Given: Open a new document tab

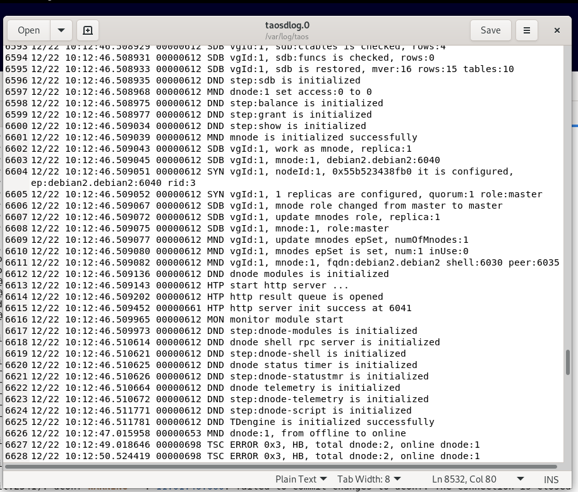Looking at the screenshot, I should click(x=87, y=30).
